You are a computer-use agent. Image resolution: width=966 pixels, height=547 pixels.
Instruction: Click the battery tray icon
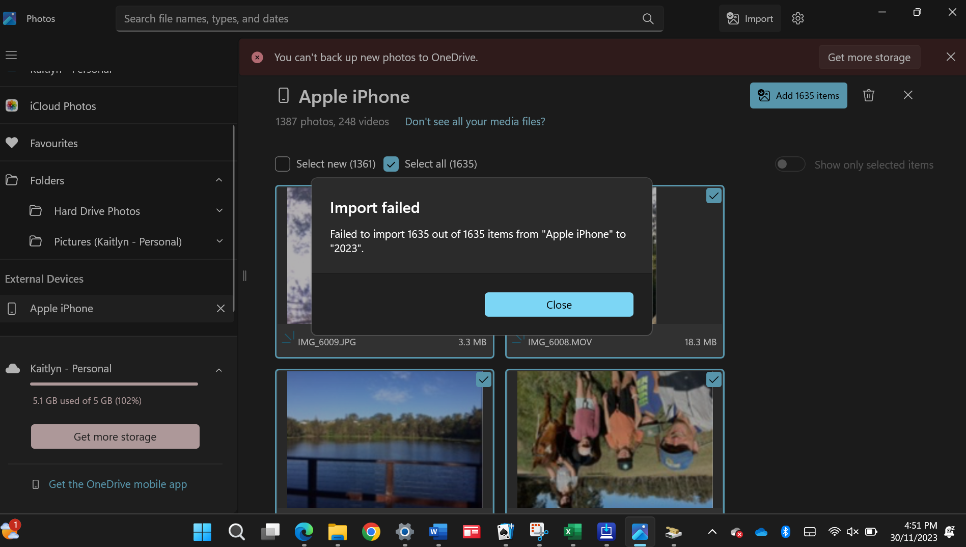(871, 532)
